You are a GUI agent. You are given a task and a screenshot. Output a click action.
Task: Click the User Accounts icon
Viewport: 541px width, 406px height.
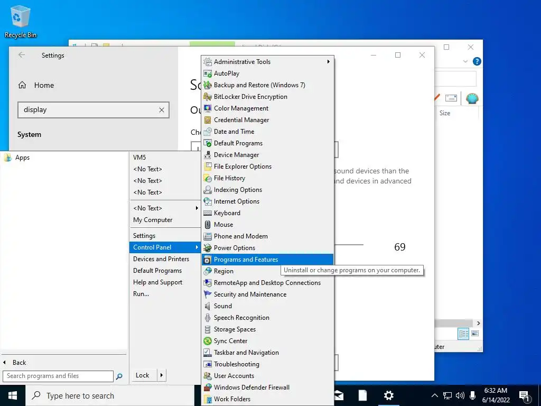coord(207,376)
